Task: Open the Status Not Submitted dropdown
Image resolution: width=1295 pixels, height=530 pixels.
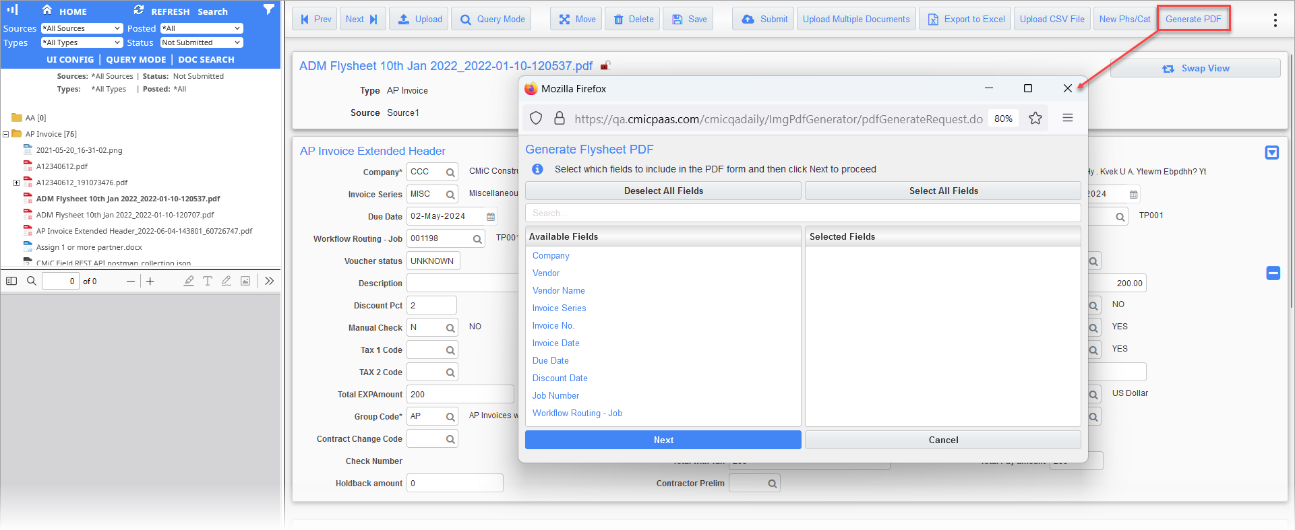Action: coord(202,42)
